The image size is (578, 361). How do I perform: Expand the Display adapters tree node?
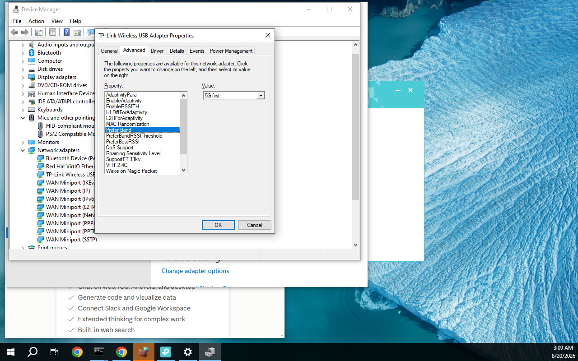[x=23, y=77]
